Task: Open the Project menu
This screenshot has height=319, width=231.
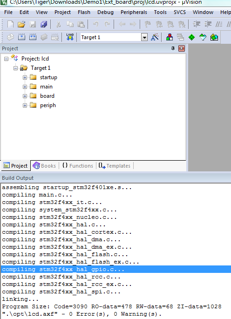Action: pyautogui.click(x=62, y=12)
